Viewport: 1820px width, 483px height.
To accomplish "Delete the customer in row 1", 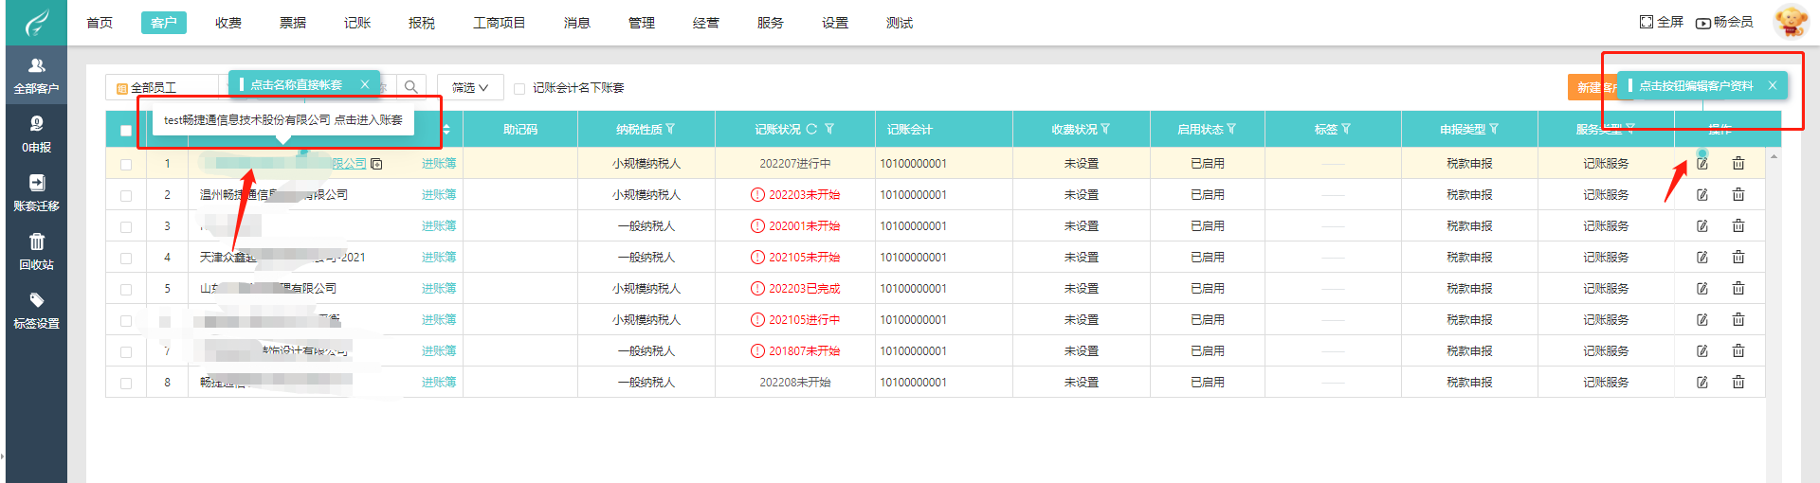I will (1738, 163).
